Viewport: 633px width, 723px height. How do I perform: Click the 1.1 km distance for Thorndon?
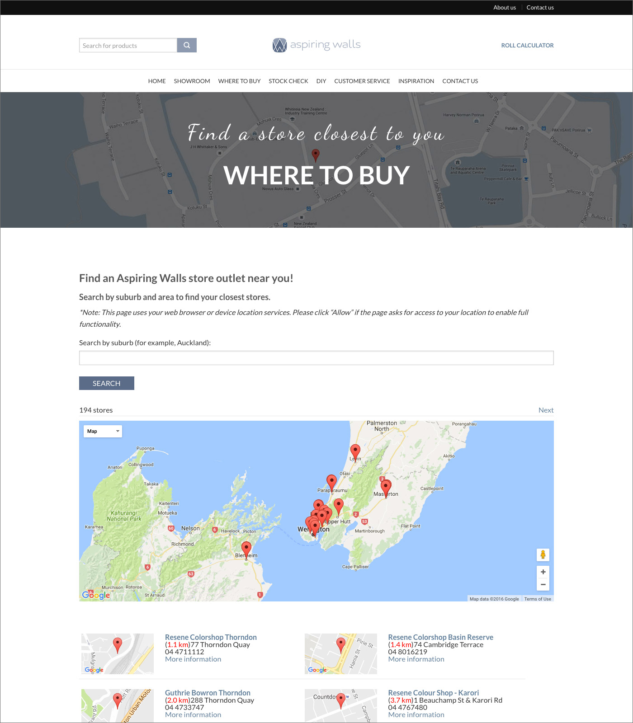tap(178, 644)
